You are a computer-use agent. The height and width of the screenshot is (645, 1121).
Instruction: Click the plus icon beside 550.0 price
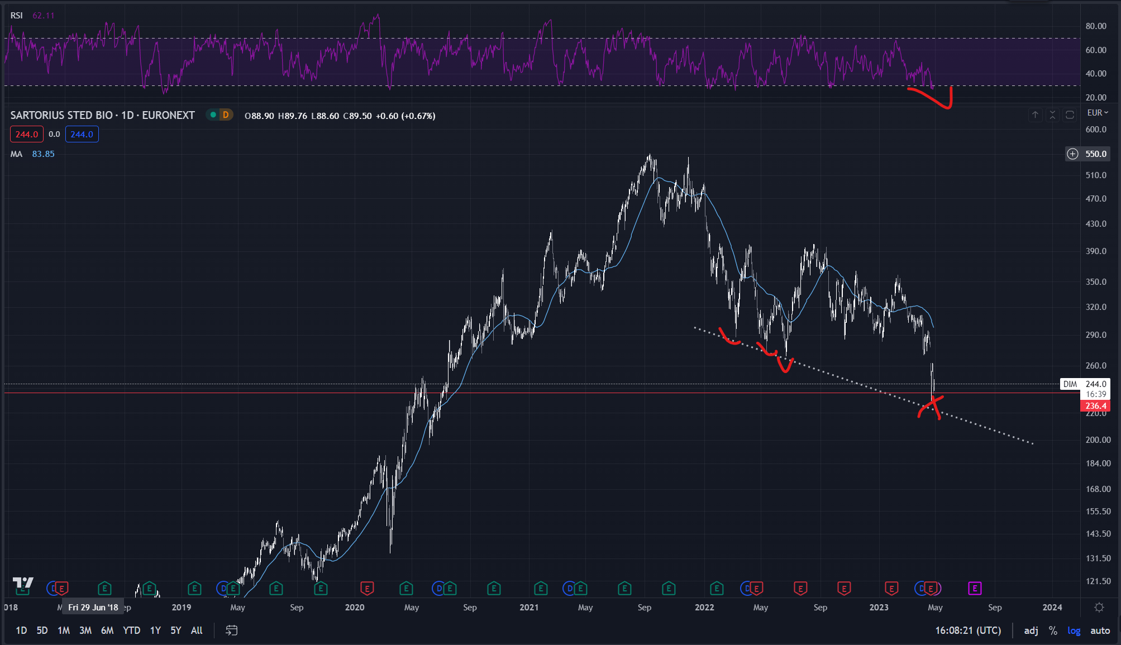pos(1072,154)
